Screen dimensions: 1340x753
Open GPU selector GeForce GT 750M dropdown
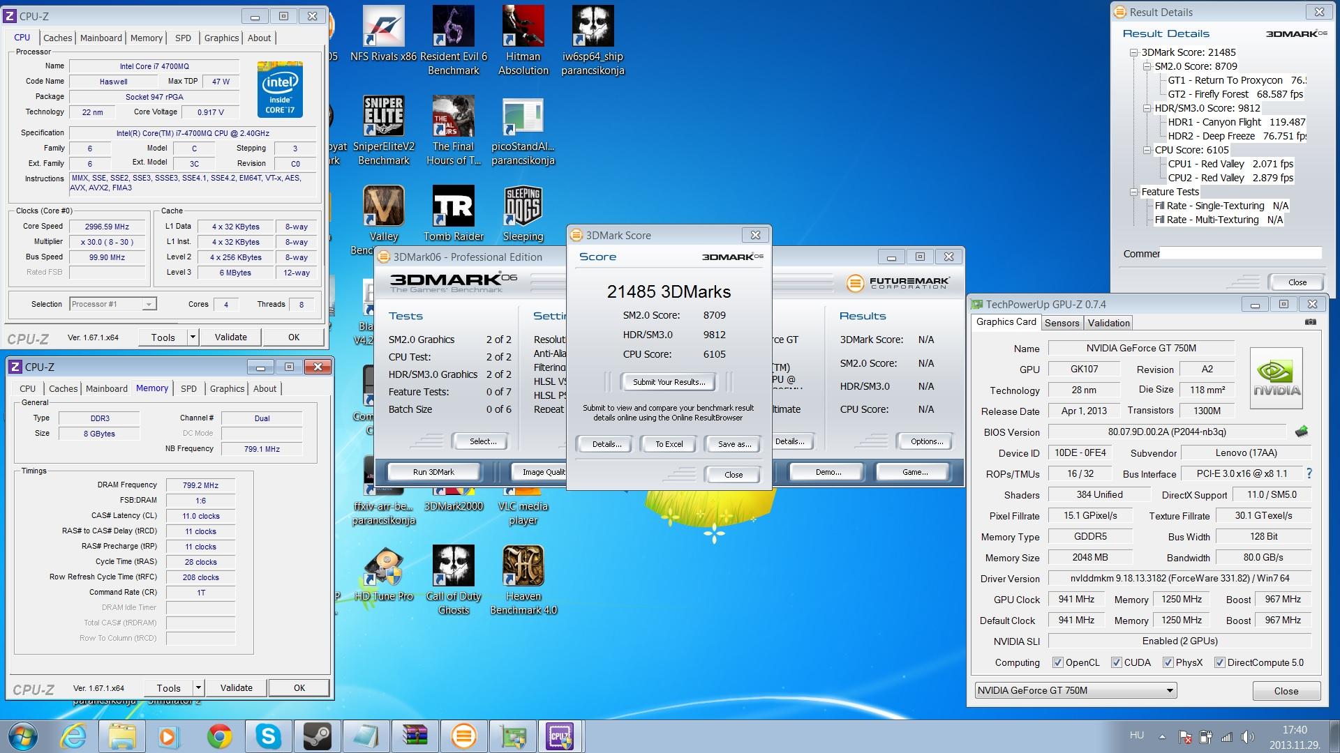tap(1075, 690)
